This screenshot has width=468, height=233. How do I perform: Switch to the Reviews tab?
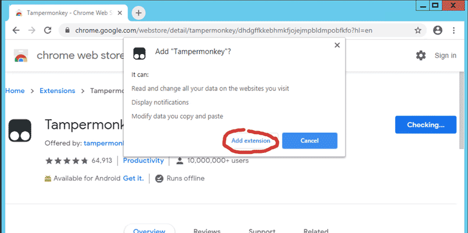pos(207,231)
